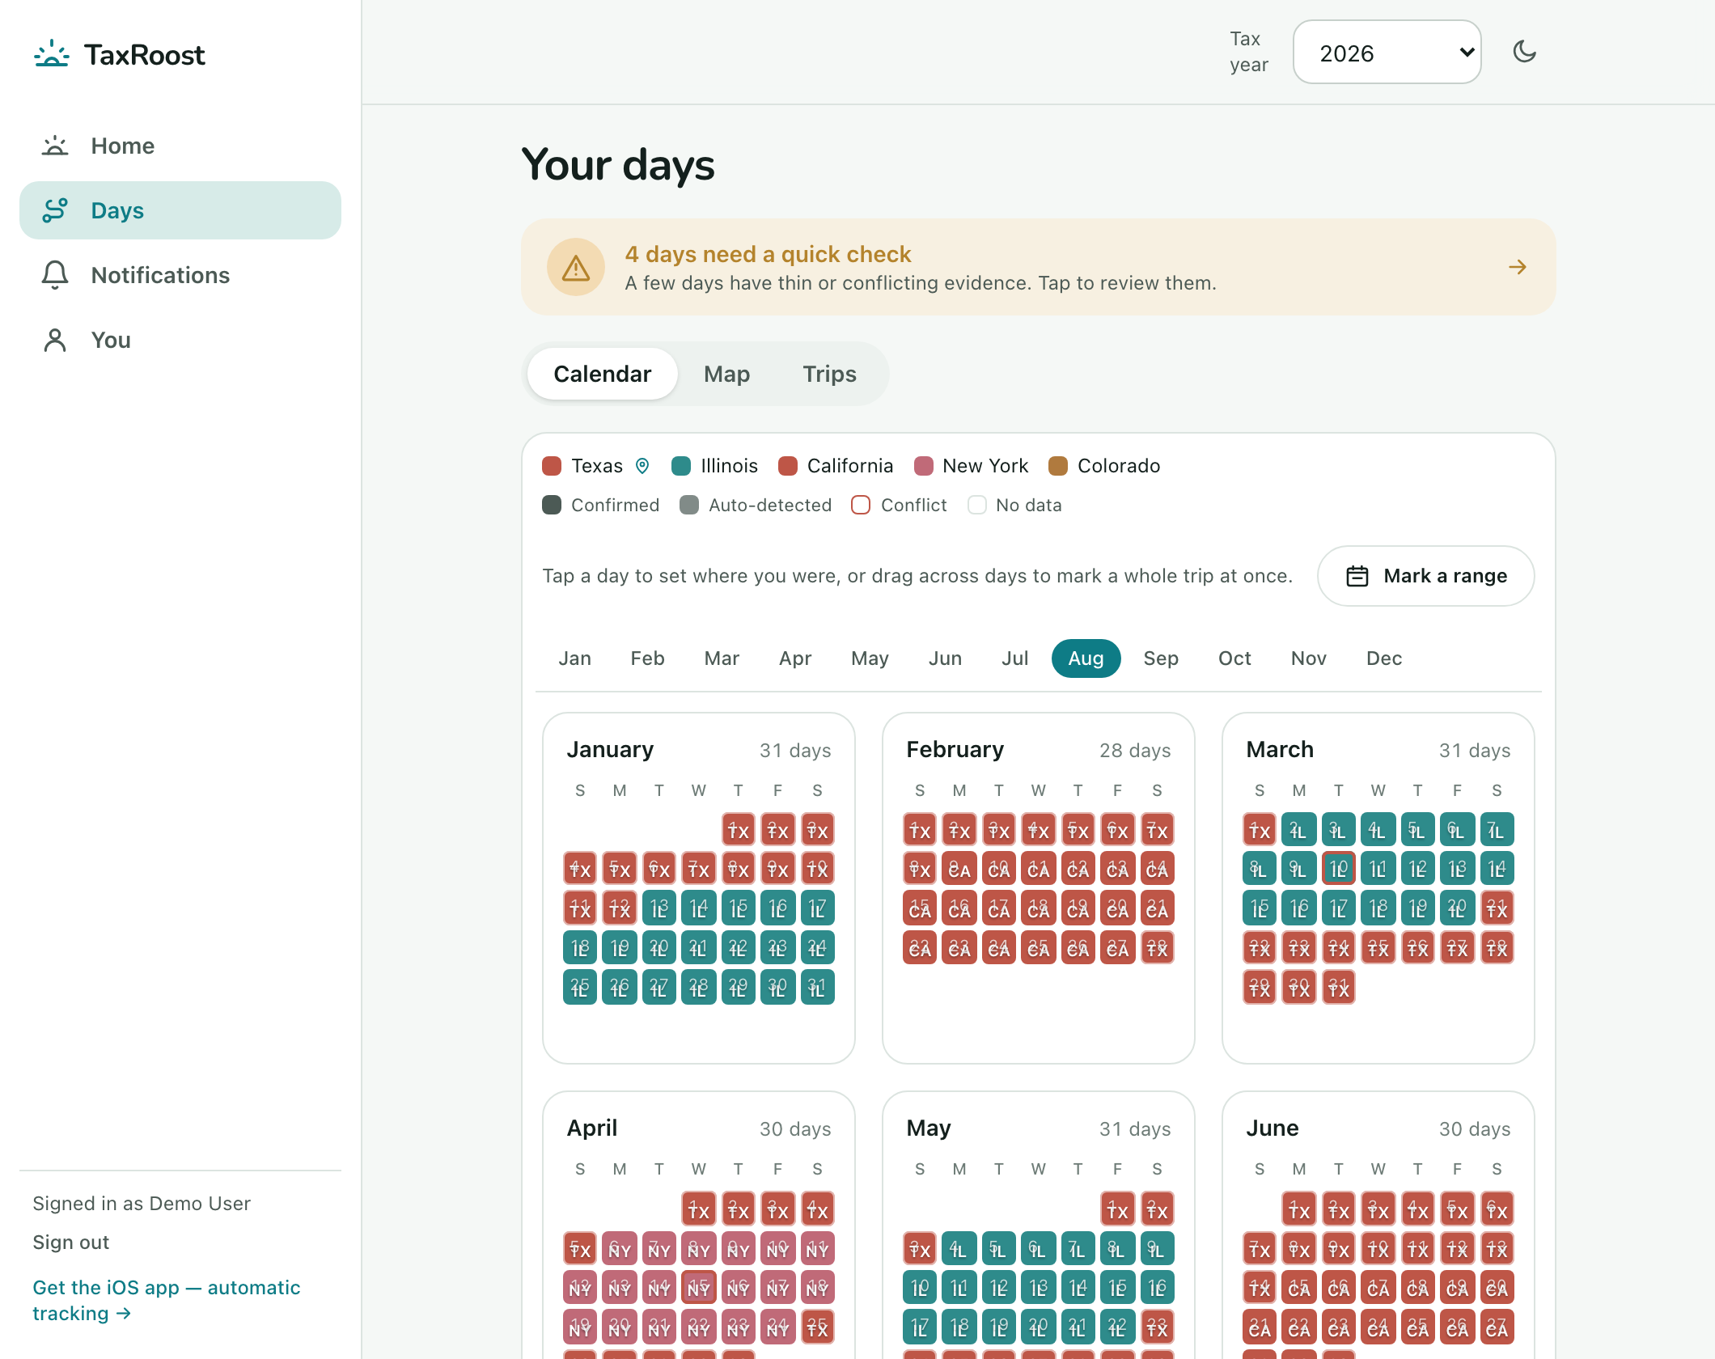Jump to May in month selector
Viewport: 1715px width, 1359px height.
pyautogui.click(x=870, y=658)
